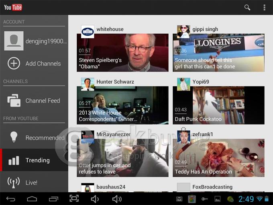The width and height of the screenshot is (273, 205).
Task: Play Someone should tell this girl video
Action: (x=218, y=53)
